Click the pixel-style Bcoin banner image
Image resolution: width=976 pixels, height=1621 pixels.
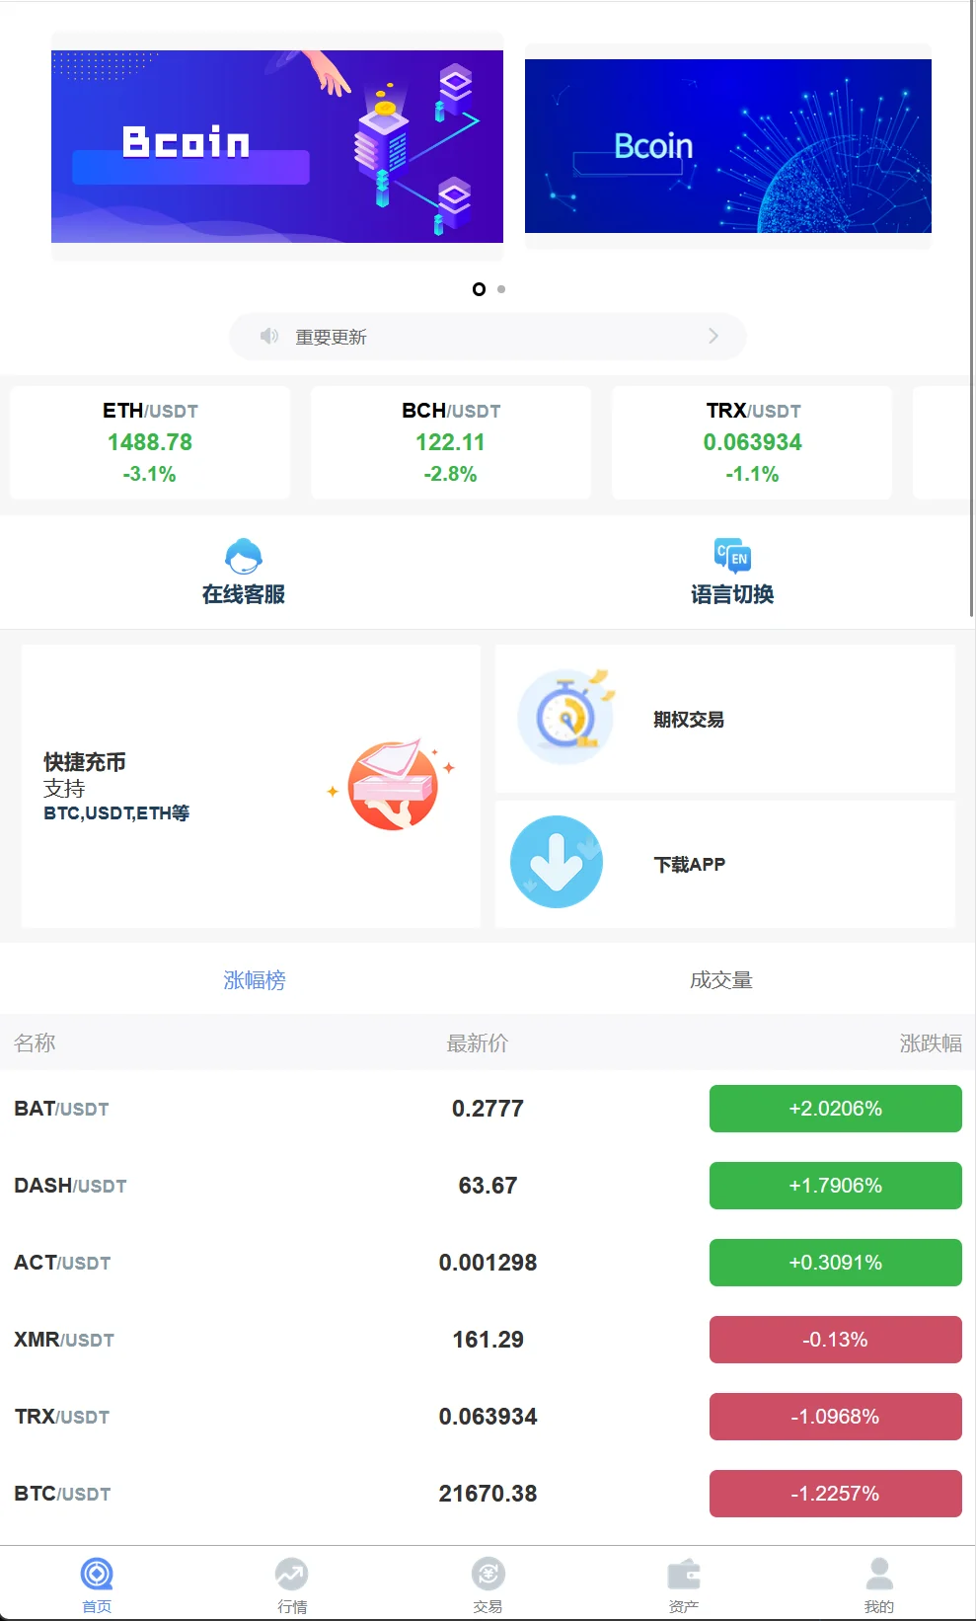point(277,146)
